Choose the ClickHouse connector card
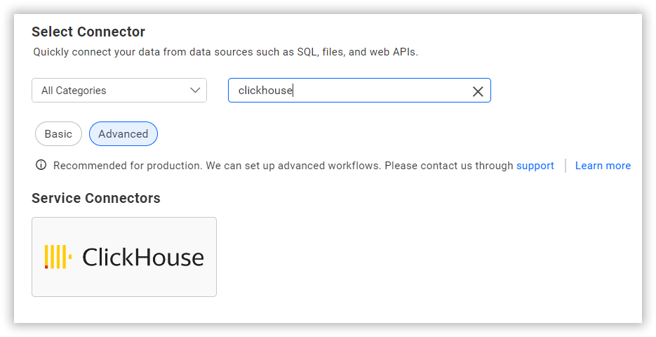The image size is (656, 337). tap(124, 257)
